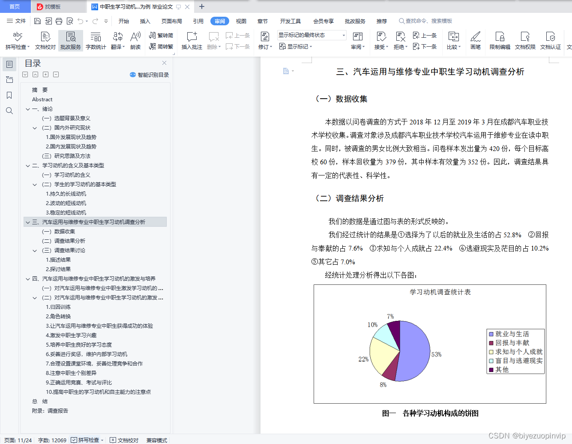Screen dimensions: 572x444
Task: Convert text using 繁转简
Action: click(161, 36)
